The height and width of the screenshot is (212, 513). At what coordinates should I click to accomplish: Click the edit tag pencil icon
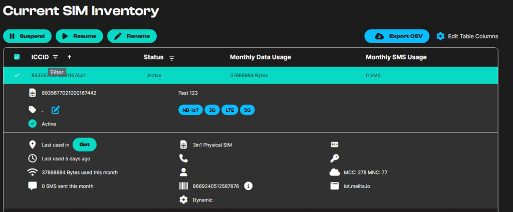pos(56,110)
